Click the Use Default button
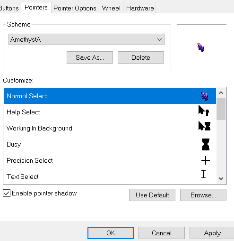 click(x=152, y=195)
